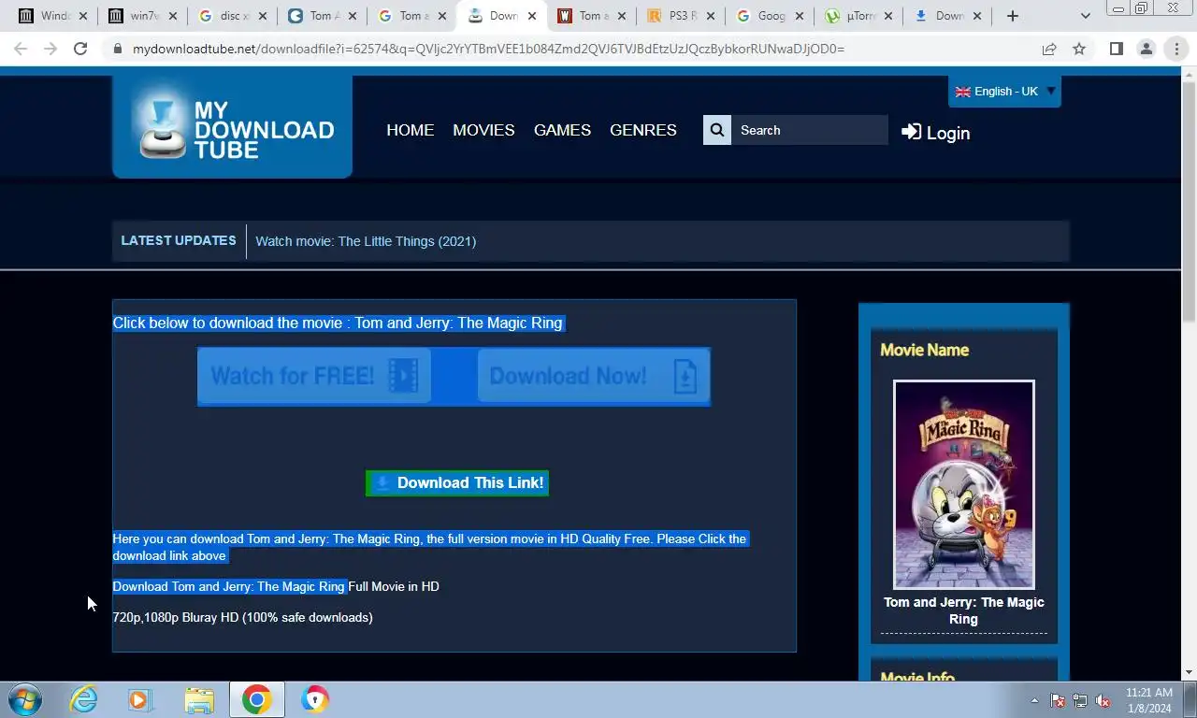Click the Tom and Jerry: The Magic Ring title link
The width and height of the screenshot is (1197, 718).
[x=963, y=610]
